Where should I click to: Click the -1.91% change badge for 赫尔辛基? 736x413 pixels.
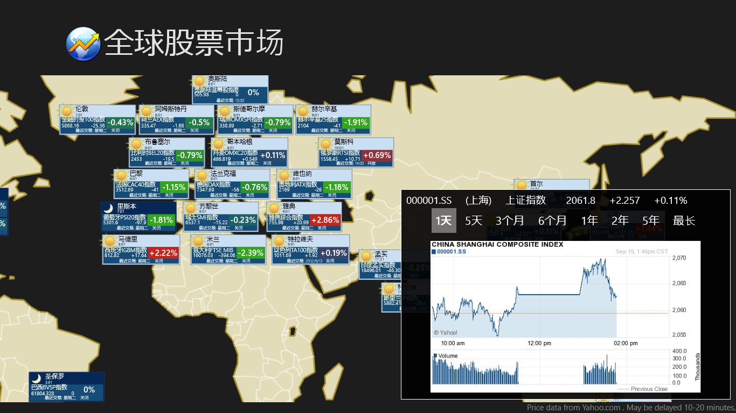356,123
